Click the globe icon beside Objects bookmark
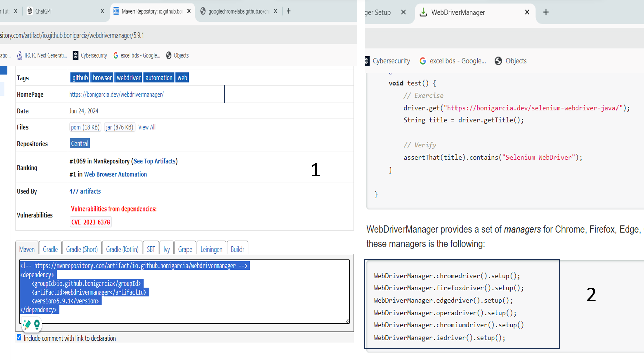The height and width of the screenshot is (362, 644). (x=168, y=55)
